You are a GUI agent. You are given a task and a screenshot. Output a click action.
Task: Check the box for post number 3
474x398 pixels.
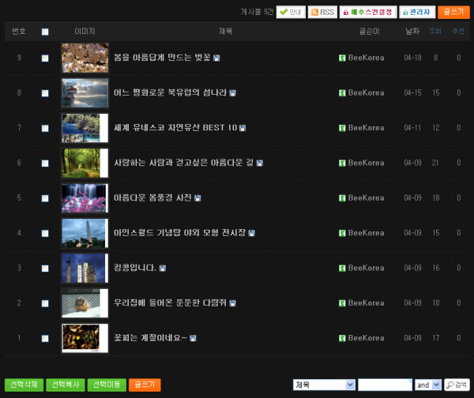point(45,268)
